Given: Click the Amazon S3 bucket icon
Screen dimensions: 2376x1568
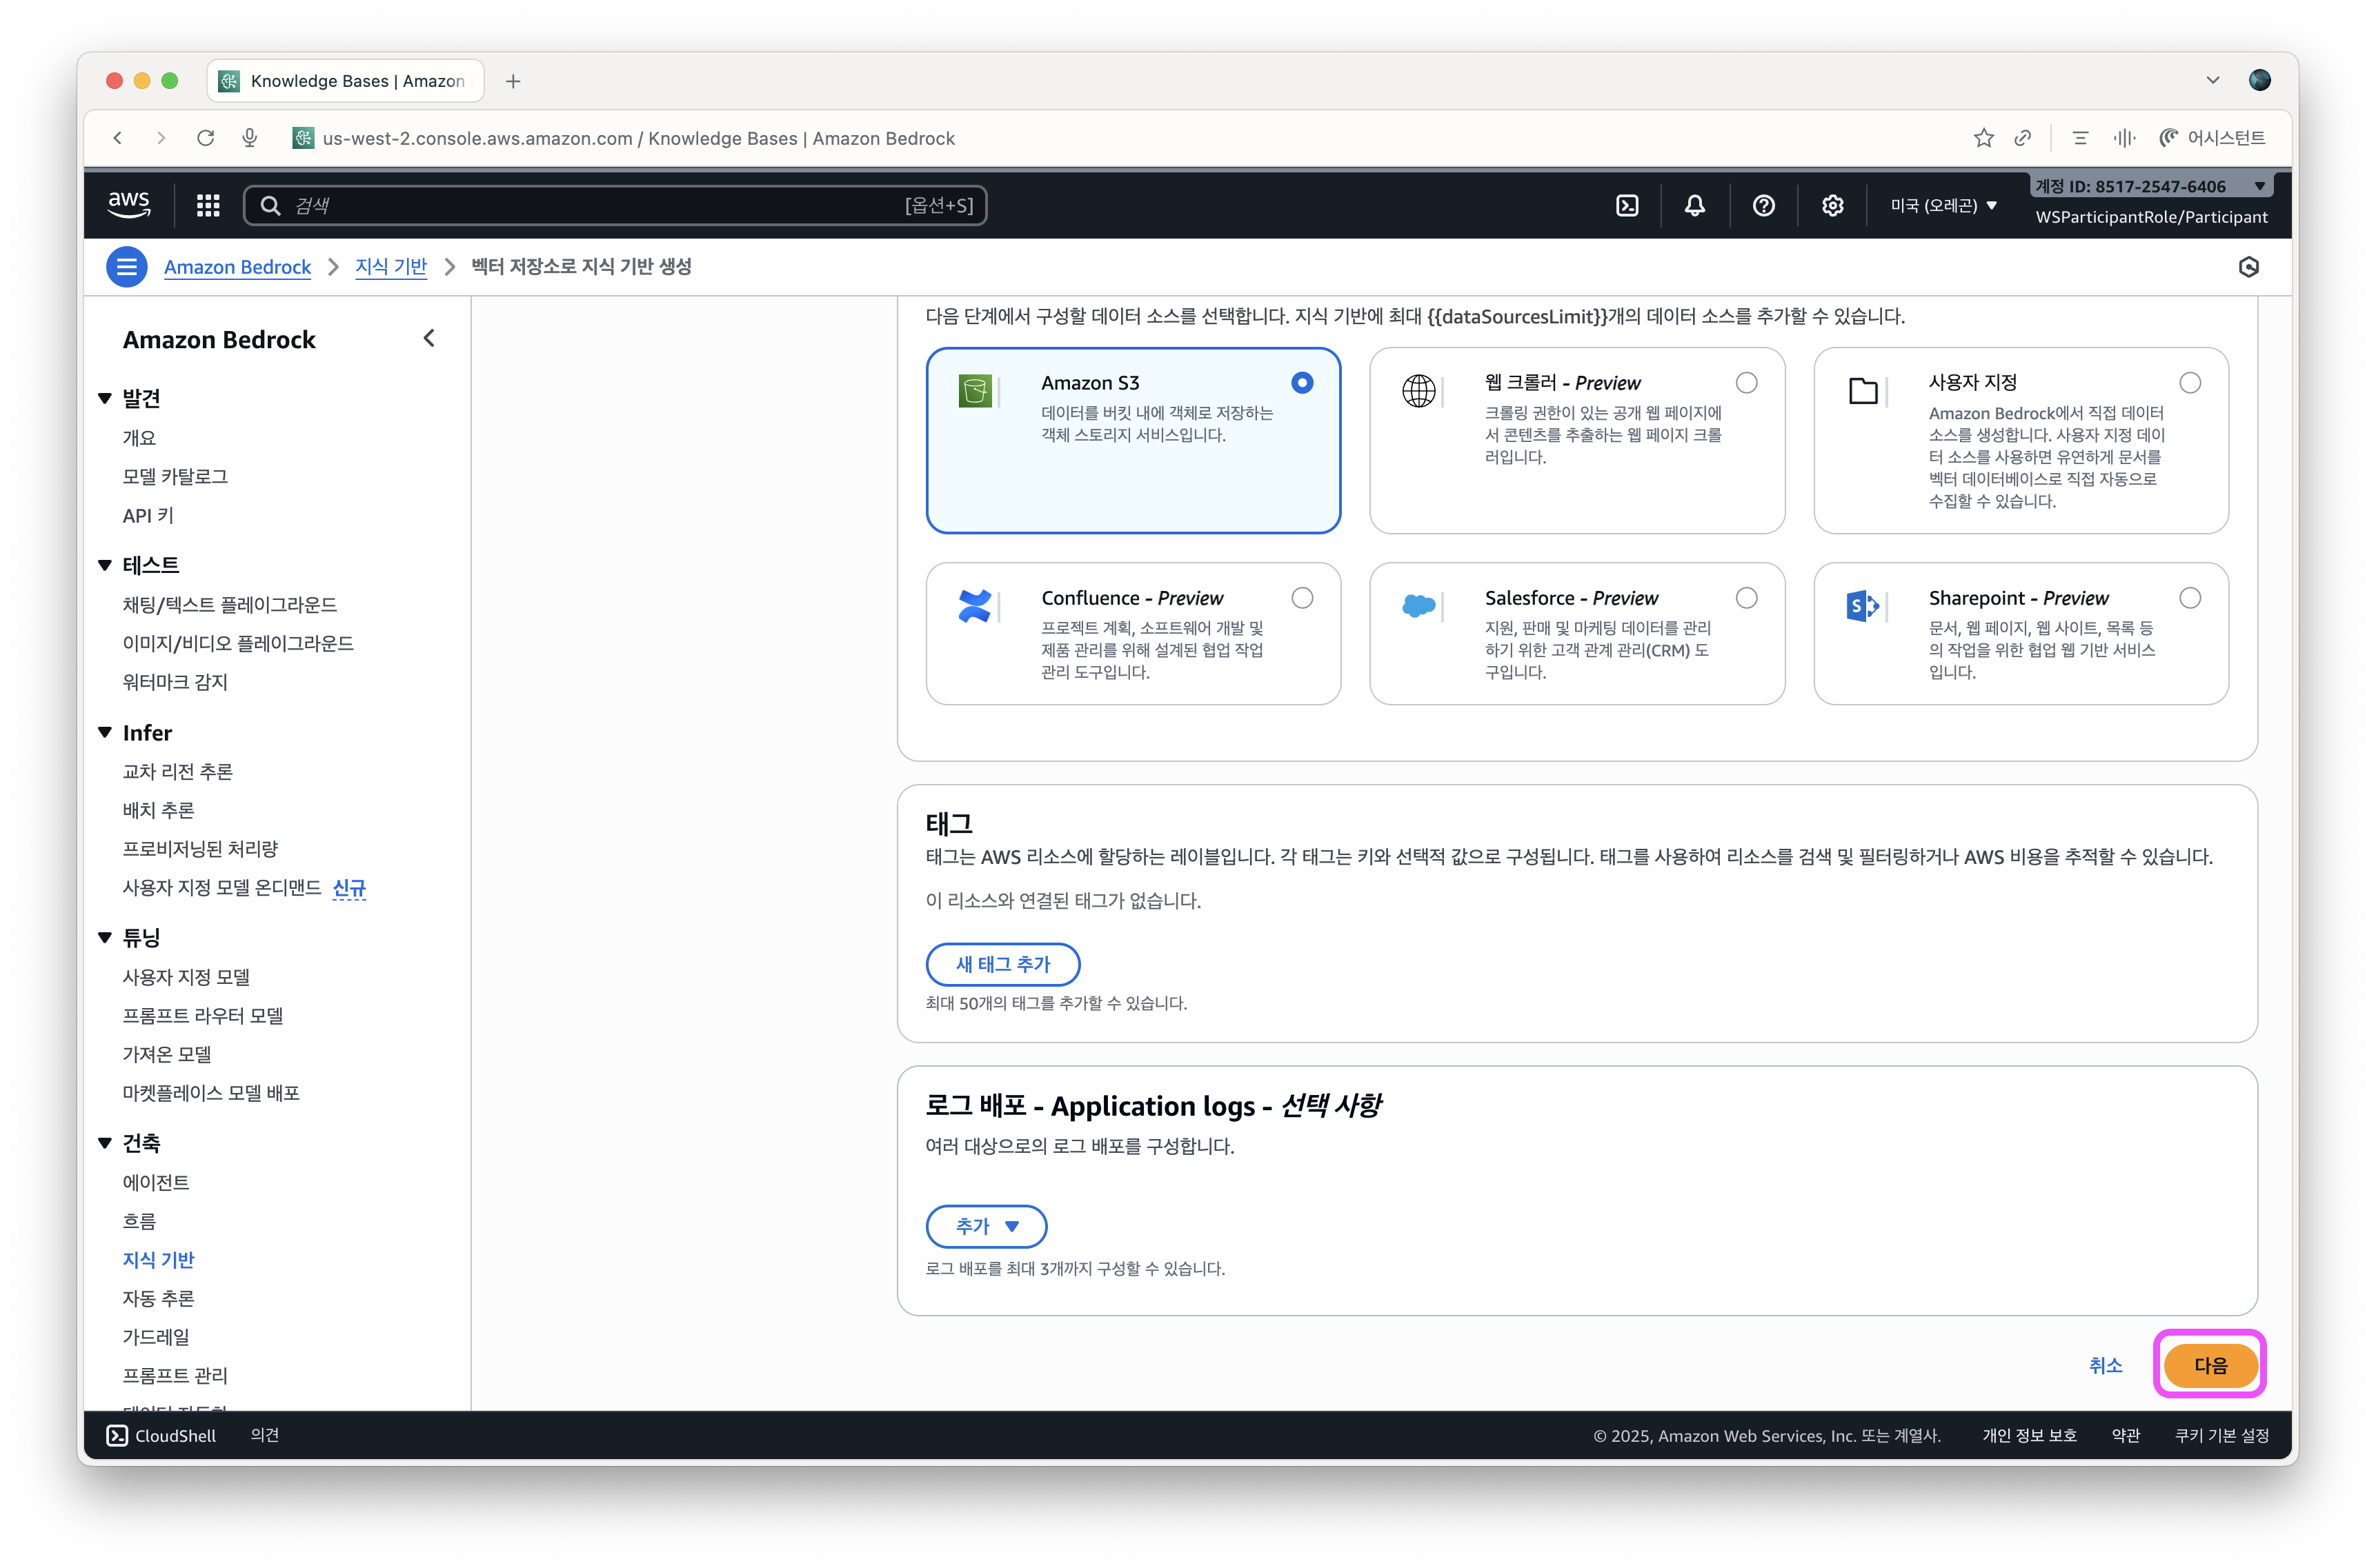Looking at the screenshot, I should click(974, 391).
